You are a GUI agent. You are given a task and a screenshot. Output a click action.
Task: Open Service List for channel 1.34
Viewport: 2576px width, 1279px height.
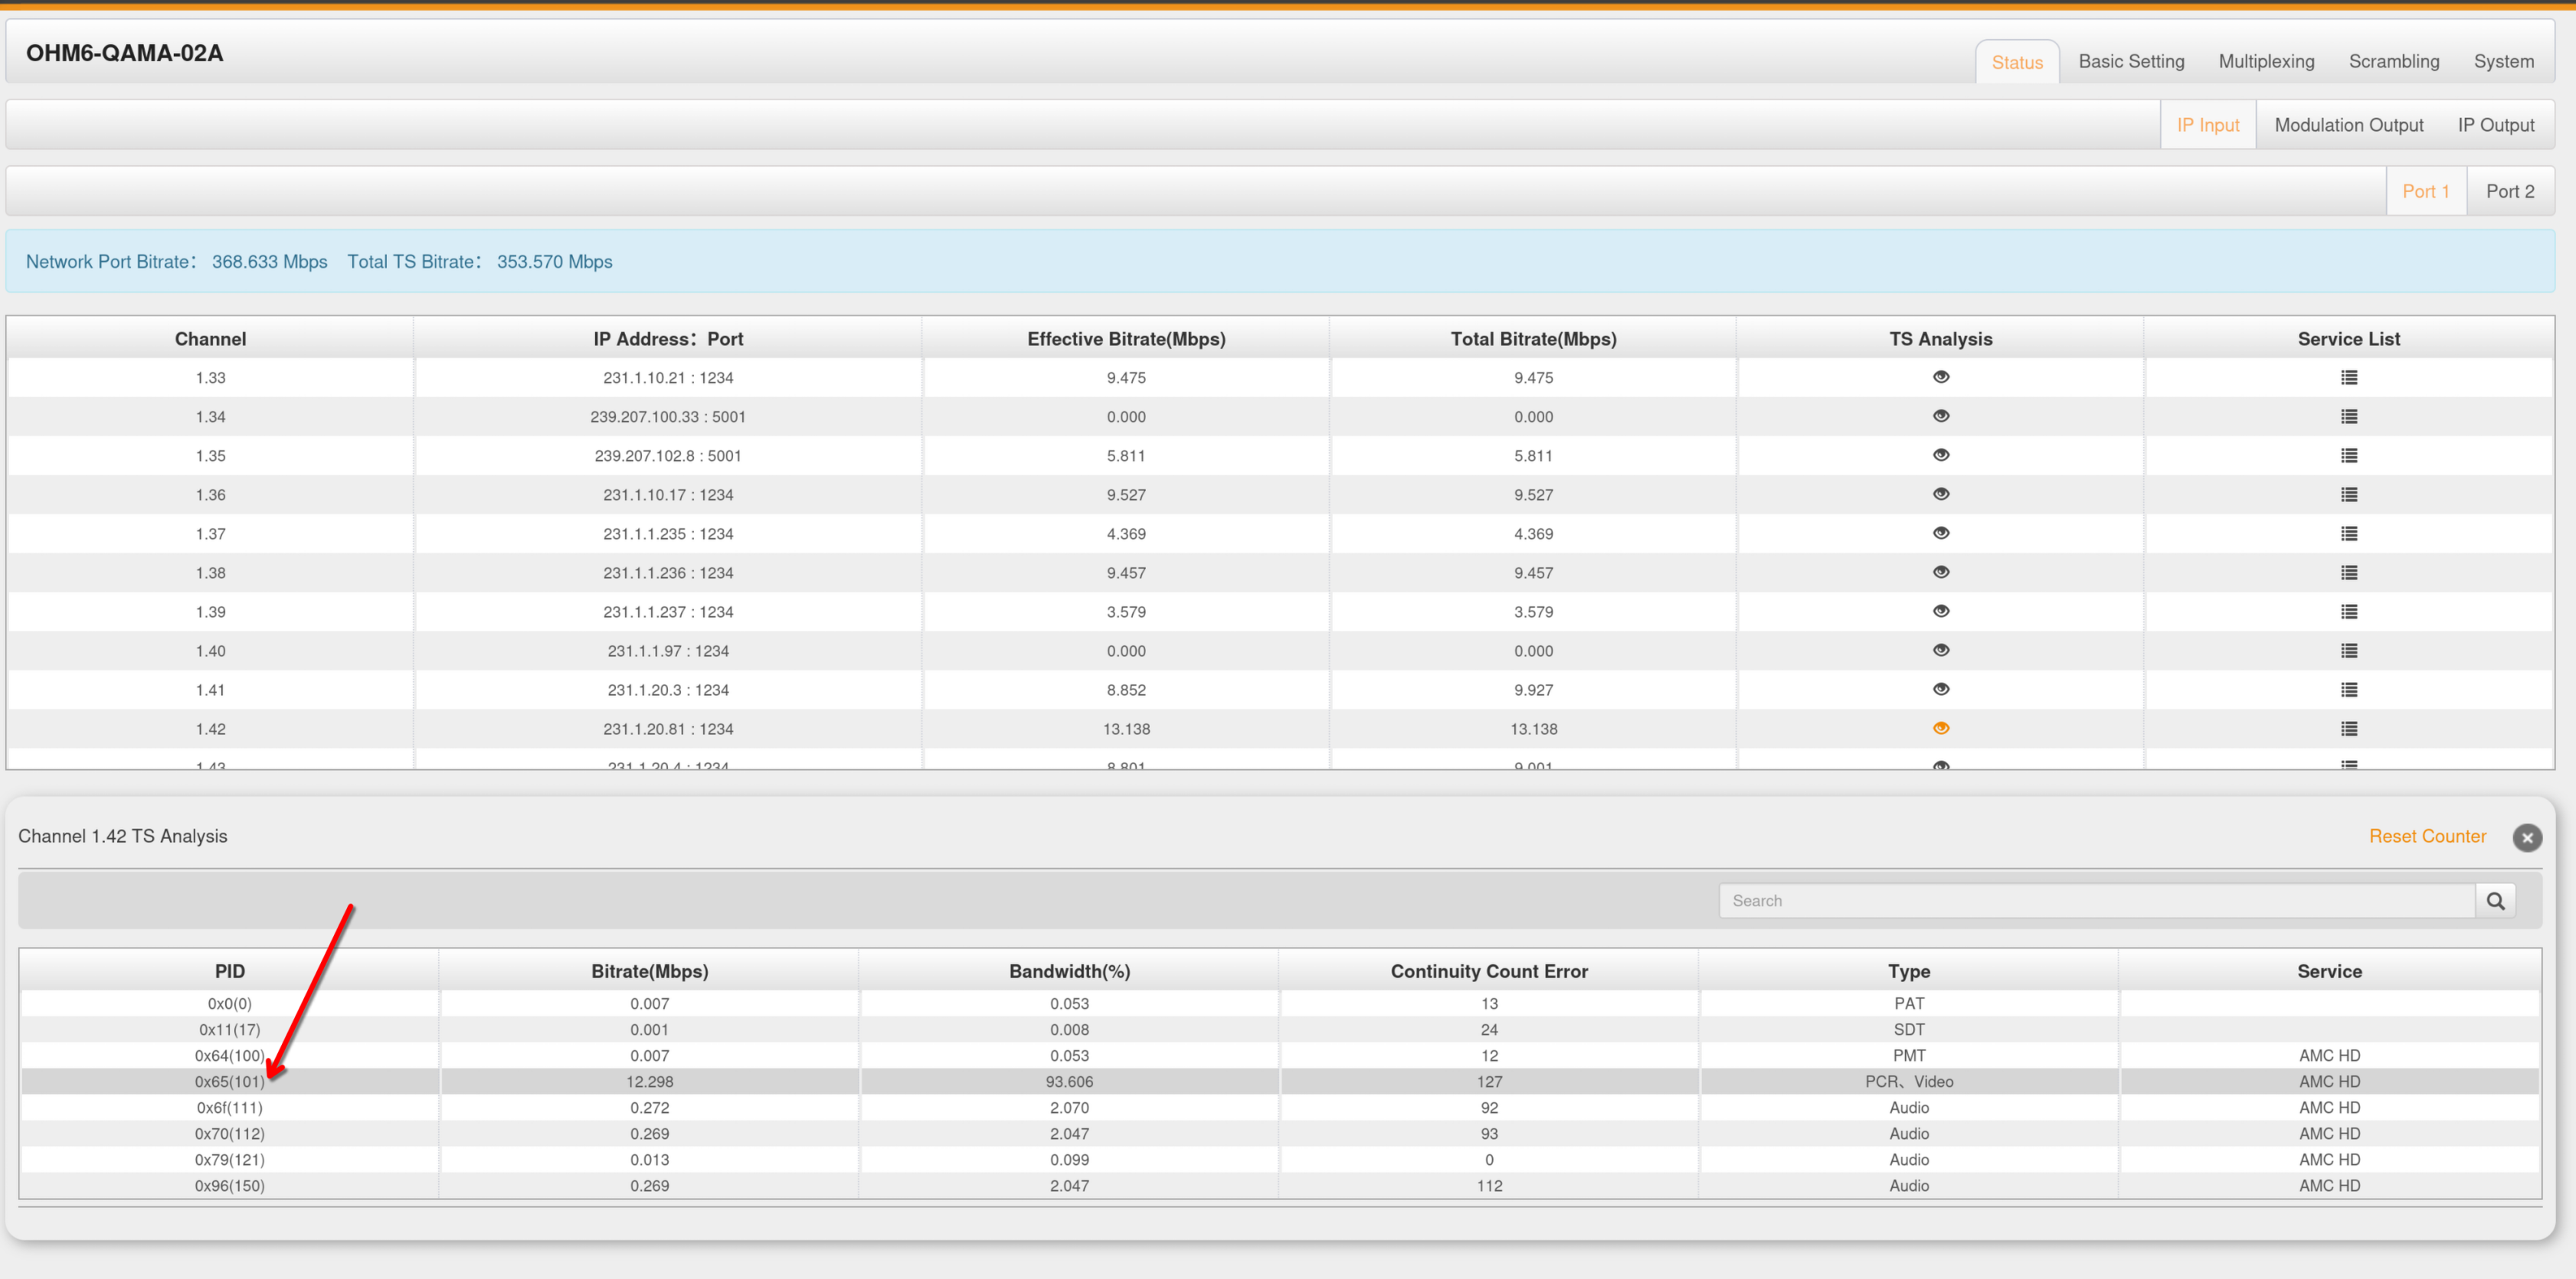2348,416
